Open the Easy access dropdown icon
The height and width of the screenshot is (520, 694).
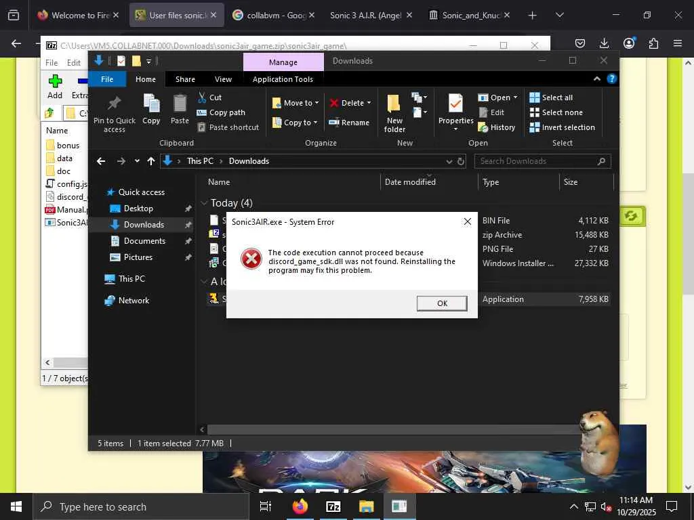(419, 112)
